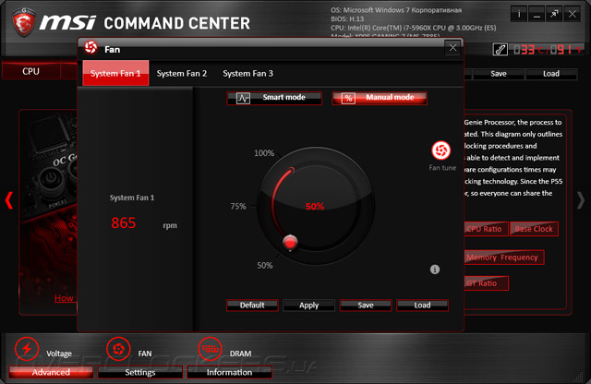Click the link icon beside temperature readout
591x384 pixels.
point(501,49)
